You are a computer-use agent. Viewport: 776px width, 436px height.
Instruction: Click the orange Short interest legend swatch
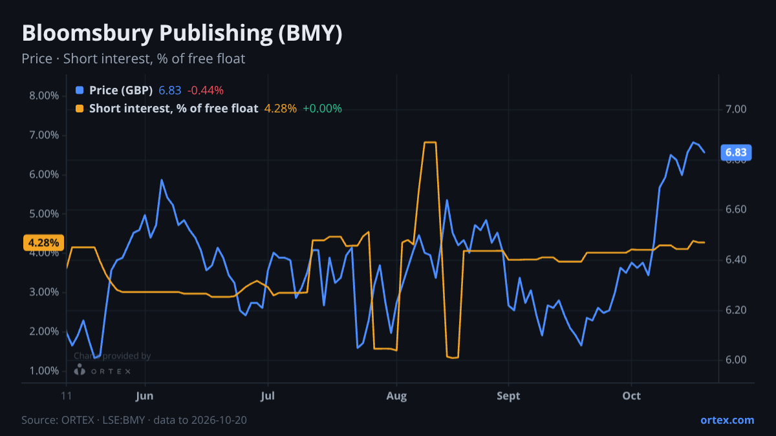80,109
